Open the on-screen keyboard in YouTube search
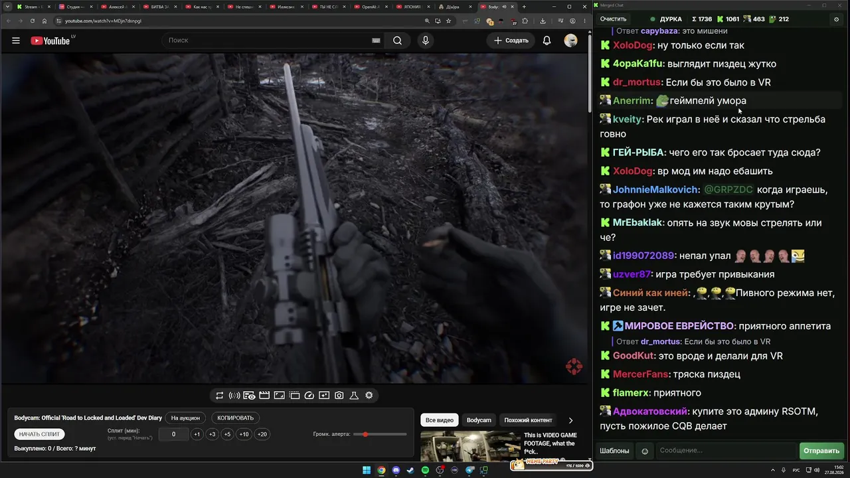 coord(376,40)
